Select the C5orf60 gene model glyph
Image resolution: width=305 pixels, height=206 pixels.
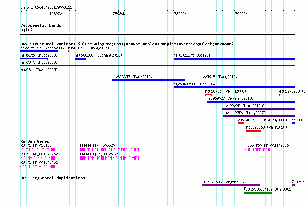tap(257, 149)
